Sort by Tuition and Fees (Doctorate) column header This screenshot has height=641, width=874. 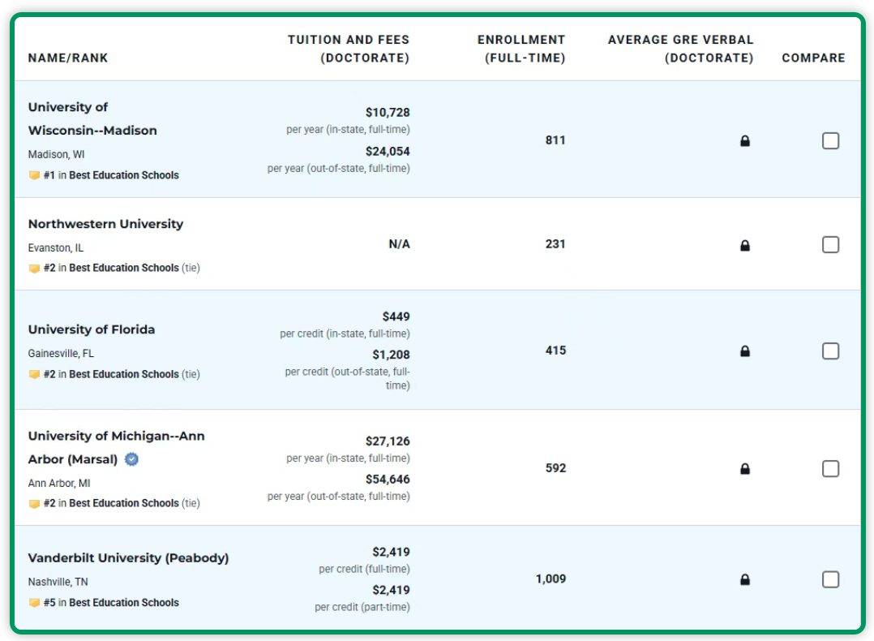pos(348,49)
